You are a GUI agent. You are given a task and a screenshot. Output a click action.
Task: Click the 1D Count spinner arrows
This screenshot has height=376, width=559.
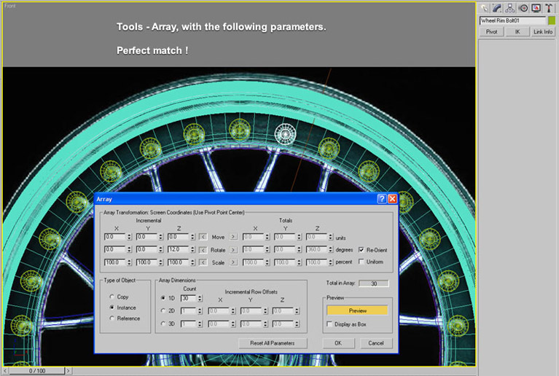click(x=200, y=298)
